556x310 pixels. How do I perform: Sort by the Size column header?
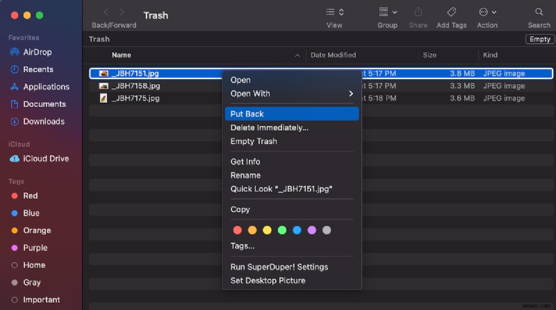[x=430, y=55]
